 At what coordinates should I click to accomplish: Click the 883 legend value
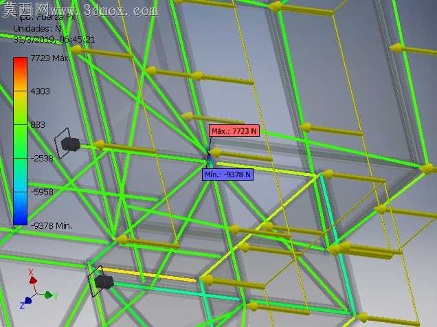38,125
